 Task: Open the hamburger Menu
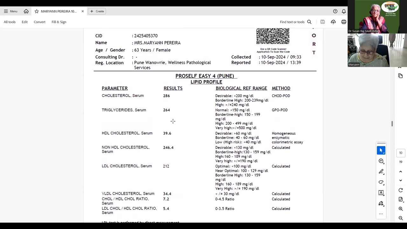tap(10, 11)
